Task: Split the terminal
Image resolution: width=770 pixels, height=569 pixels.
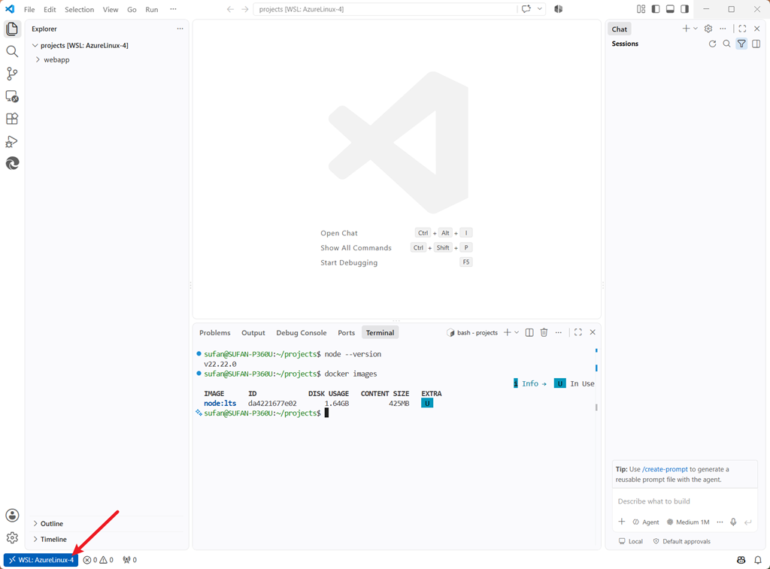Action: pyautogui.click(x=529, y=332)
